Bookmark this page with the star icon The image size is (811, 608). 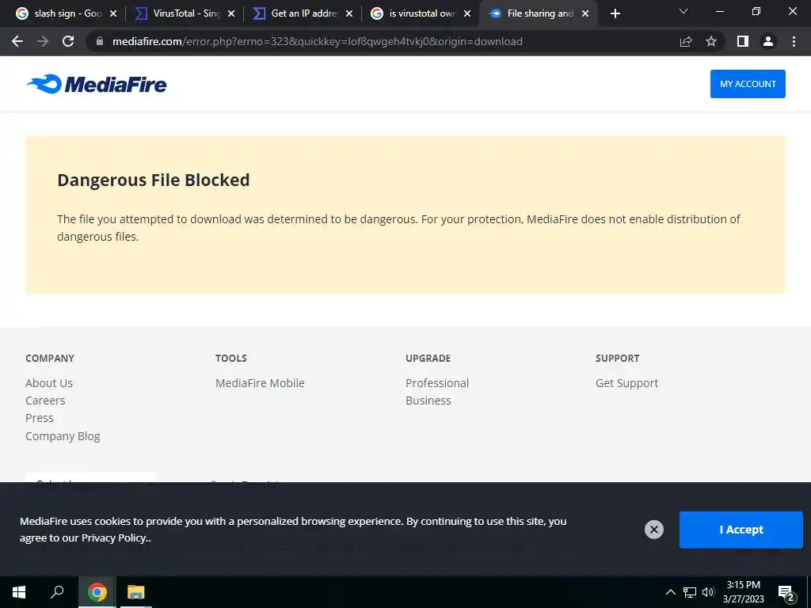click(711, 41)
